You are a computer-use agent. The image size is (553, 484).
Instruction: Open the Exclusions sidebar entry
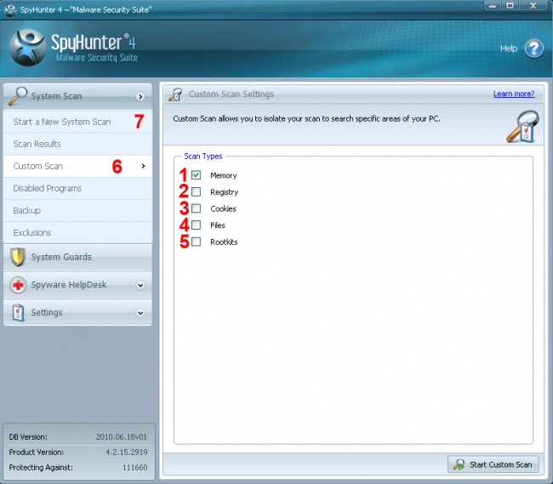pyautogui.click(x=32, y=232)
